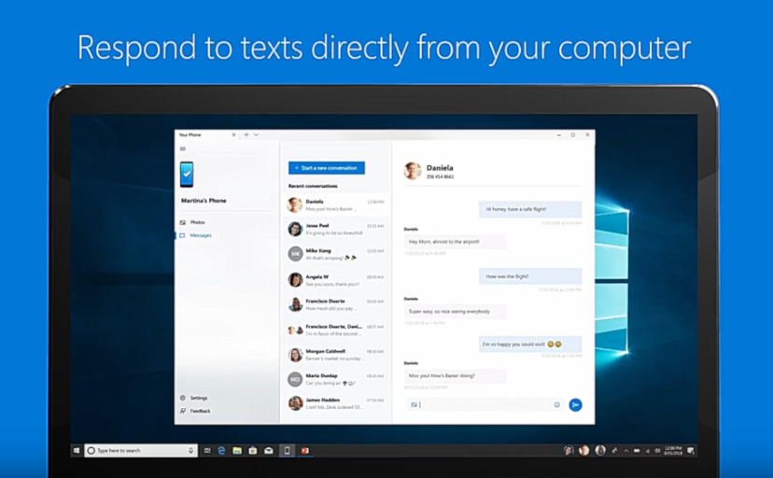Open Microsoft Store from the taskbar
This screenshot has width=773, height=478.
coord(253,450)
